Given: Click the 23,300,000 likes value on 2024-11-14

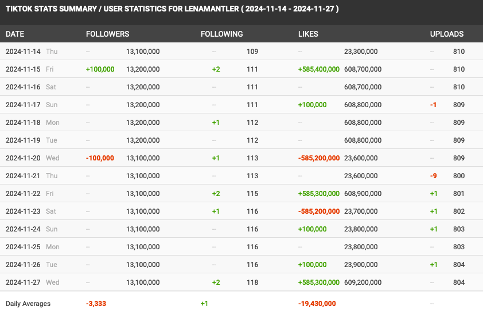Looking at the screenshot, I should point(361,52).
